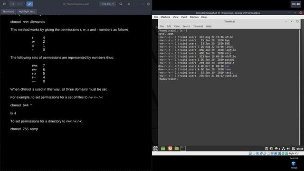304x171 pixels.
Task: Open the network connections tray icon
Action: tap(284, 149)
